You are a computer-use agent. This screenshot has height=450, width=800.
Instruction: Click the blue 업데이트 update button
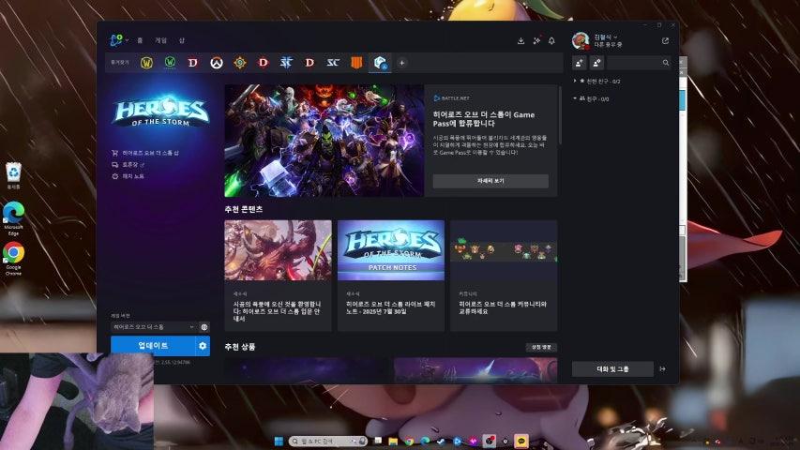153,346
